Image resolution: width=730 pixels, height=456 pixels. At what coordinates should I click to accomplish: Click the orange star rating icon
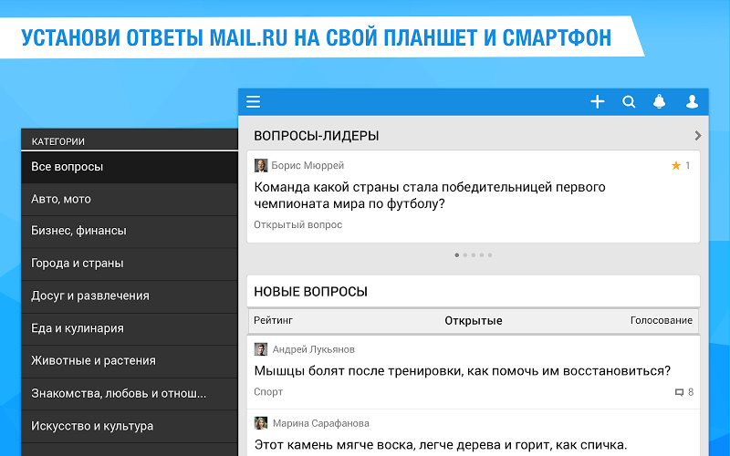pyautogui.click(x=676, y=165)
